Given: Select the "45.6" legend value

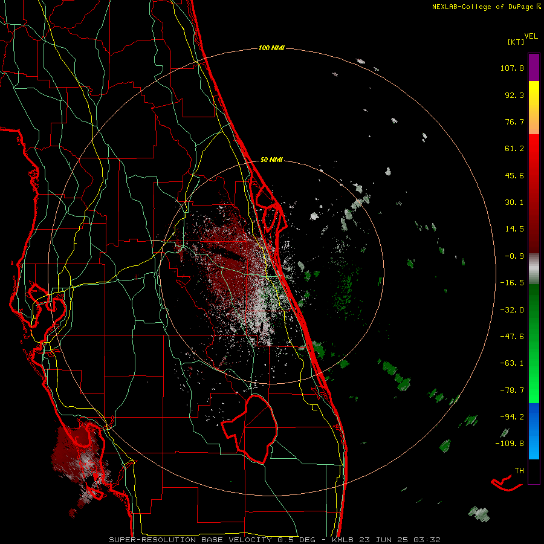Looking at the screenshot, I should 514,175.
